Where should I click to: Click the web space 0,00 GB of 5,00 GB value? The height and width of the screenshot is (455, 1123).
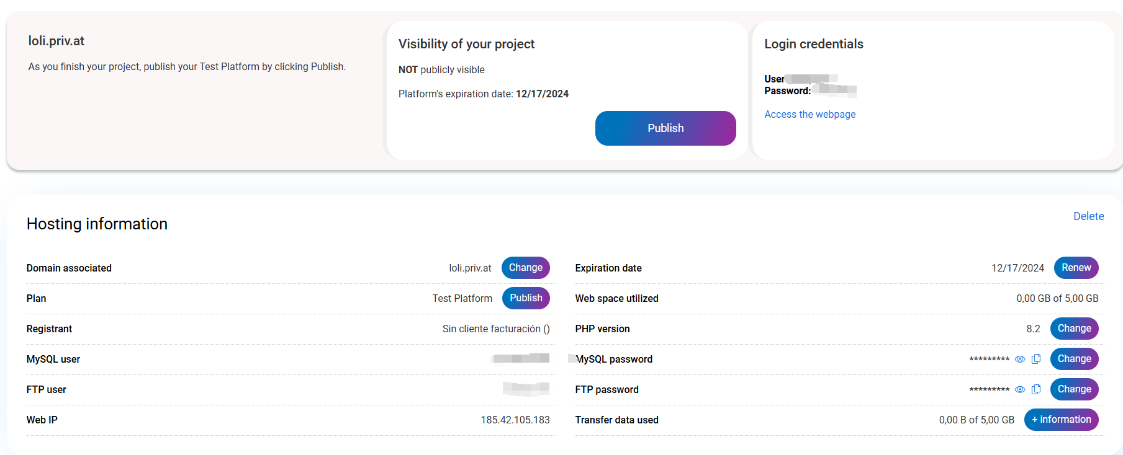point(1057,299)
